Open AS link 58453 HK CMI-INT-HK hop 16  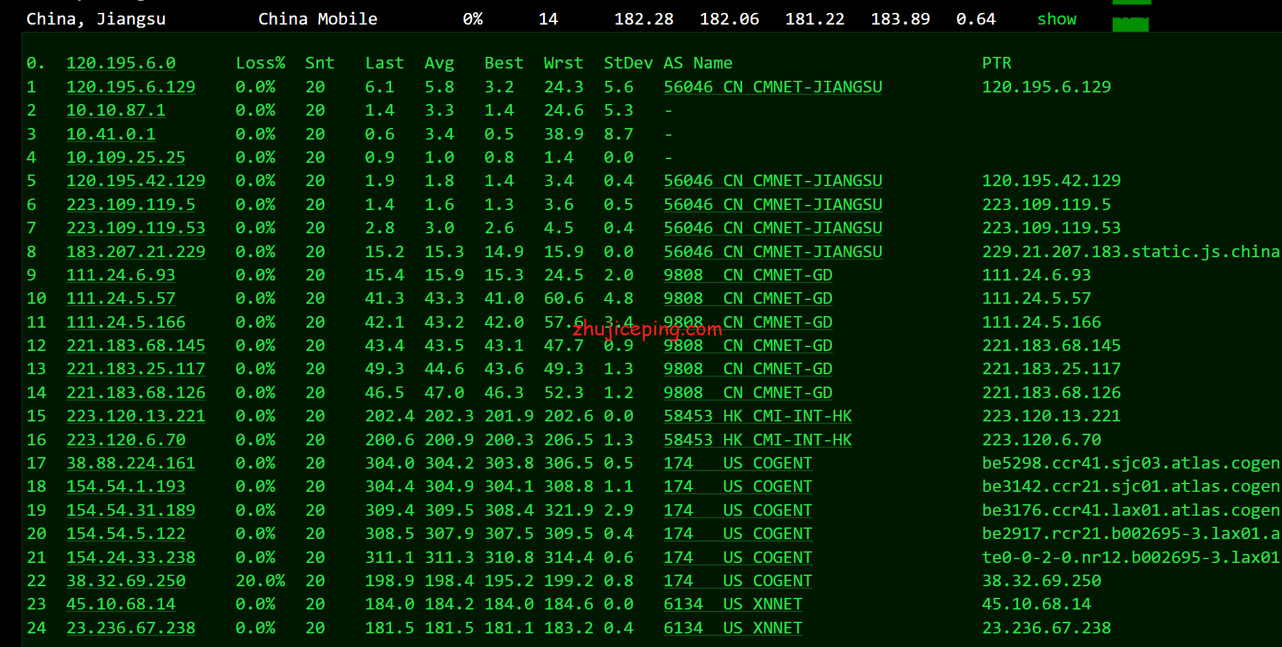pyautogui.click(x=758, y=440)
